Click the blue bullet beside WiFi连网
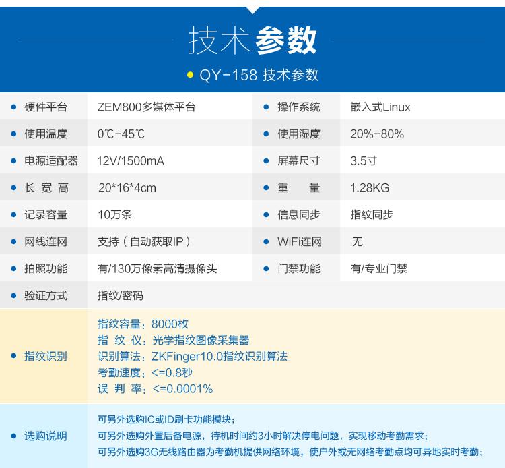Screen dimensions: 505x468 tap(267, 242)
